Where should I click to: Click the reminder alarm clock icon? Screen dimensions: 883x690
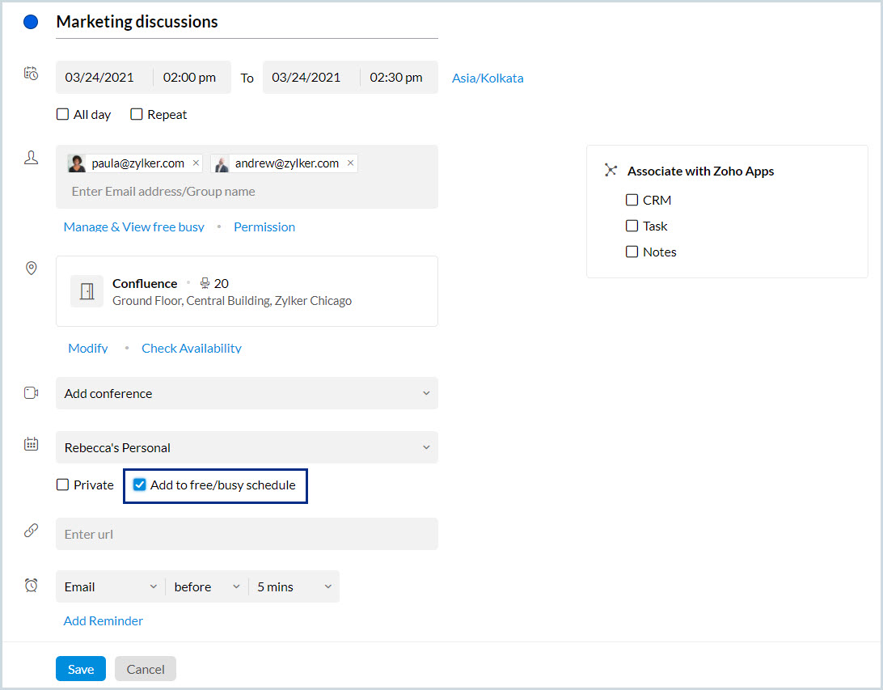click(32, 586)
